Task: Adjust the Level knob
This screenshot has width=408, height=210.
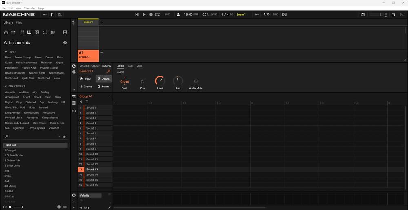Action: point(160,81)
